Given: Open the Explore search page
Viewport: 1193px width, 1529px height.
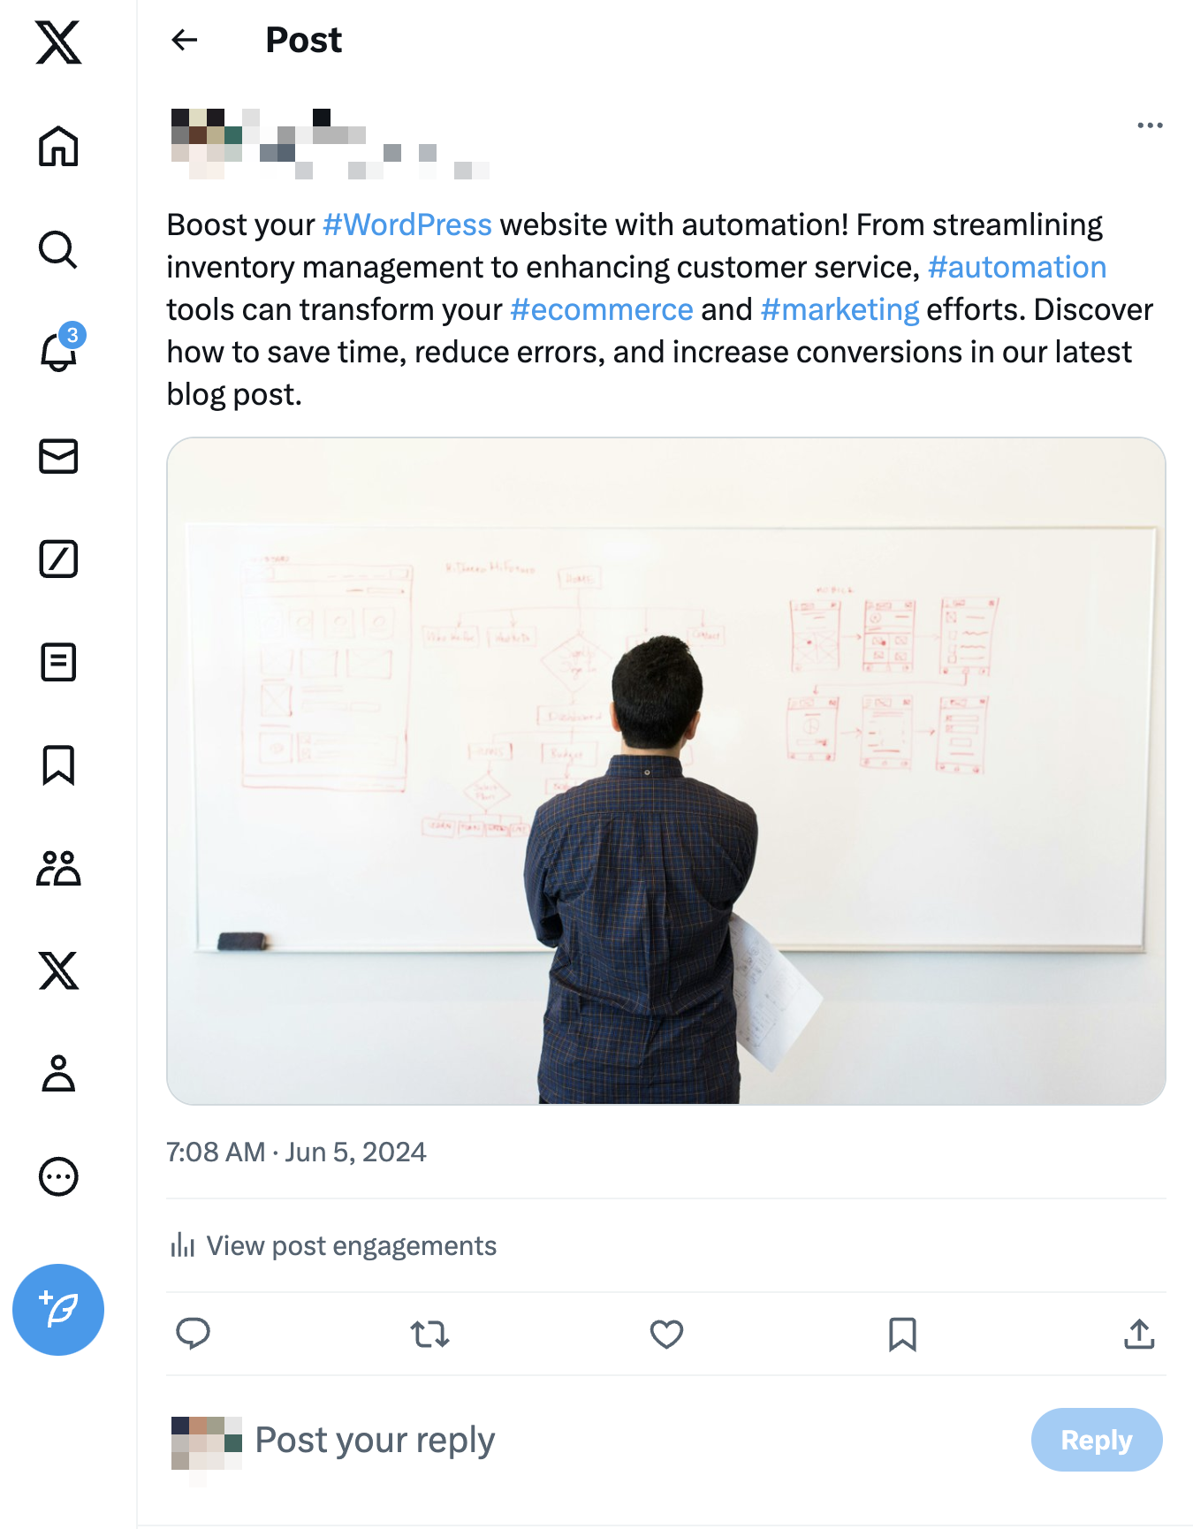Looking at the screenshot, I should click(x=58, y=249).
